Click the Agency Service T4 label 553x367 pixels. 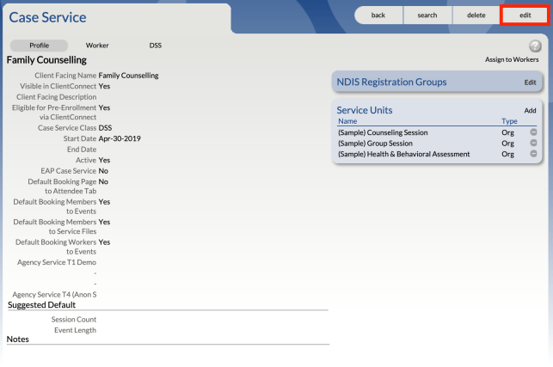[54, 295]
